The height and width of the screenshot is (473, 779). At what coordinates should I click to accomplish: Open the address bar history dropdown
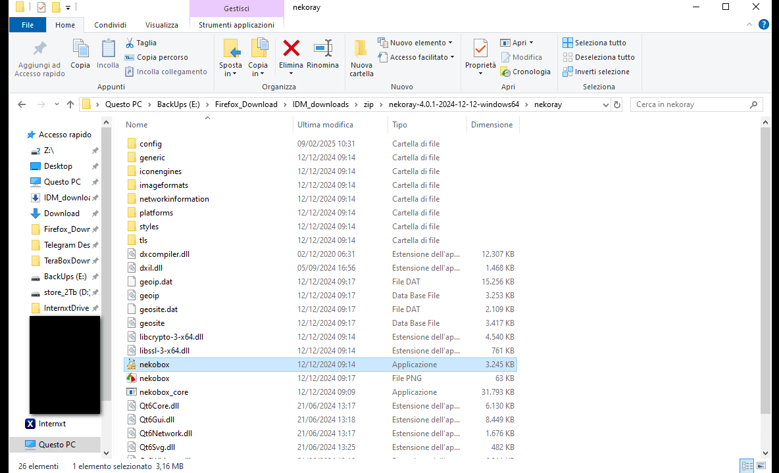pyautogui.click(x=605, y=104)
